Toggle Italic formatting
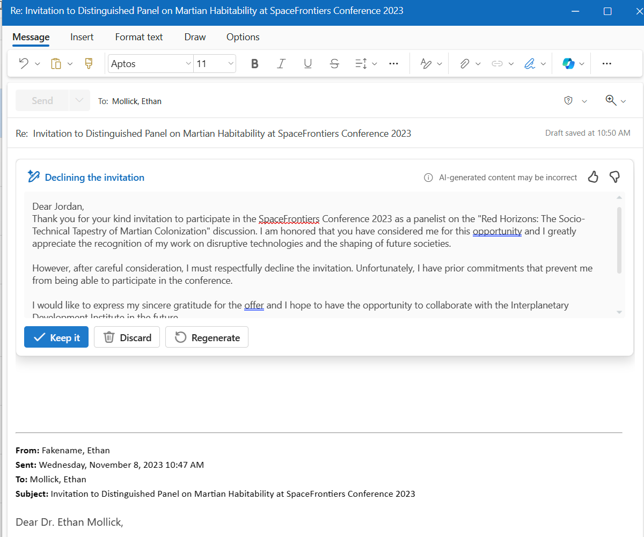Viewport: 644px width, 537px height. click(x=281, y=64)
